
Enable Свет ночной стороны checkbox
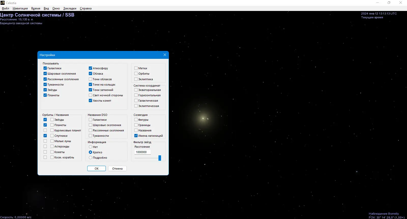tap(90, 95)
